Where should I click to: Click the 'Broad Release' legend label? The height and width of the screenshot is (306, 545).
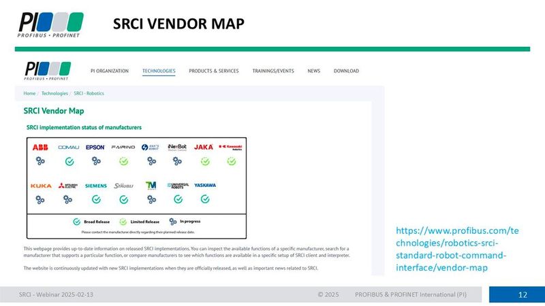point(97,222)
